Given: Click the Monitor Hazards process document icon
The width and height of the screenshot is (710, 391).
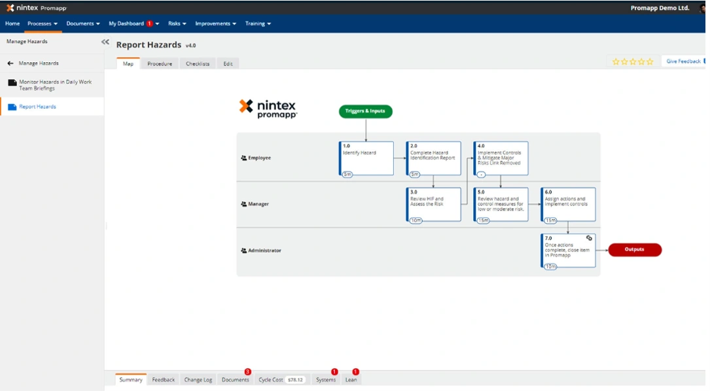Looking at the screenshot, I should [x=12, y=82].
